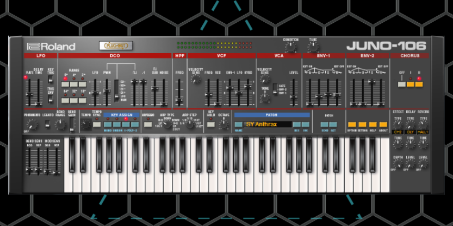
Task: Toggle the LEGATO switch
Action: point(48,124)
